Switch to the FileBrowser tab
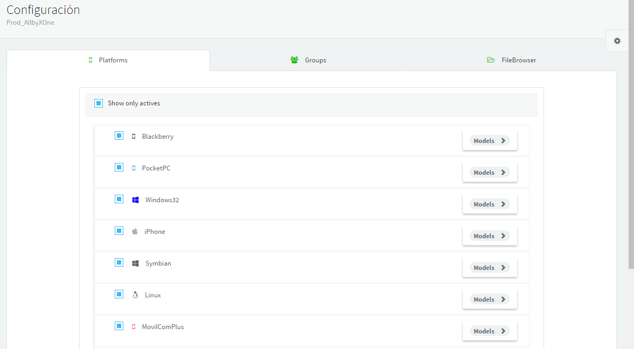This screenshot has width=634, height=349. [x=512, y=60]
